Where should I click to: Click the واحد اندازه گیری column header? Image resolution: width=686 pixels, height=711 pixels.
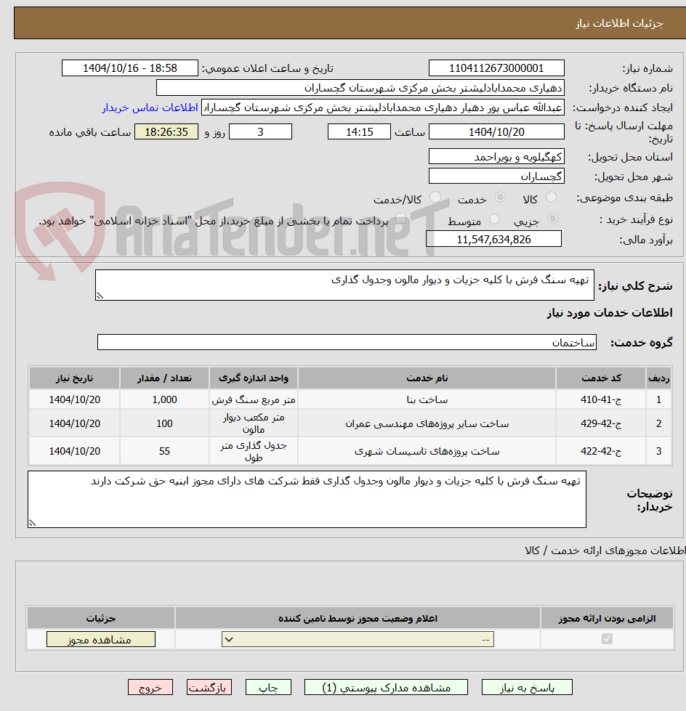tap(253, 378)
